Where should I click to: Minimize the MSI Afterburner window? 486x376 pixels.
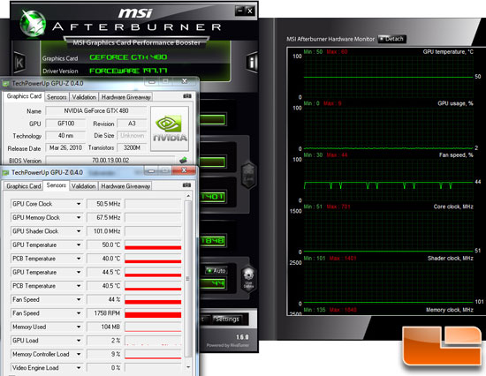[x=239, y=11]
